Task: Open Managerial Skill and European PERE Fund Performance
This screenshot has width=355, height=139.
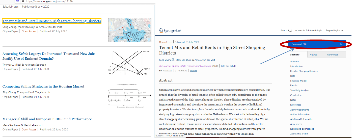Action: pos(47,119)
